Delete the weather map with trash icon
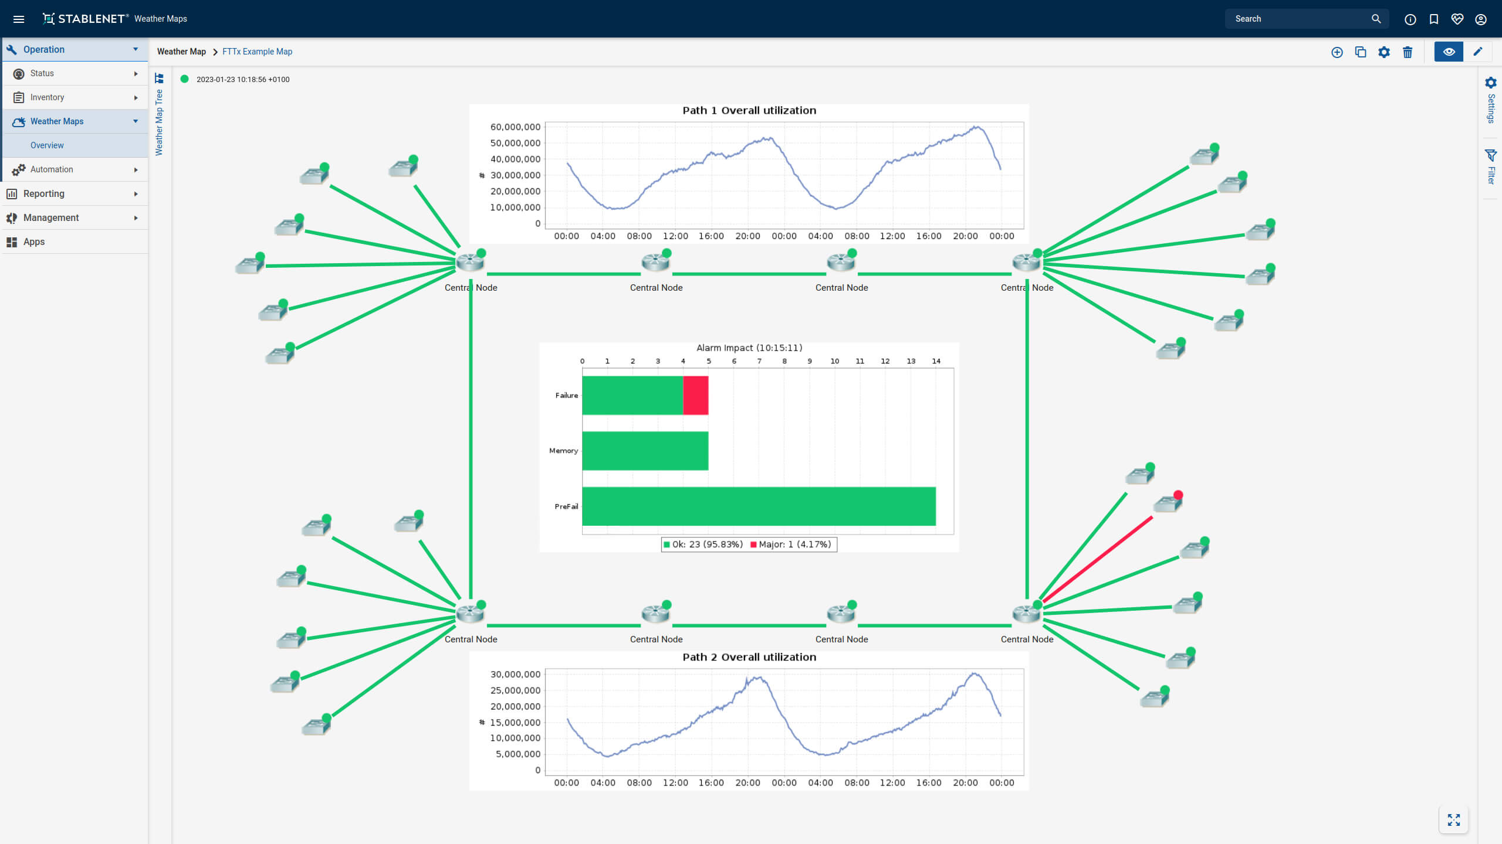 click(x=1408, y=52)
